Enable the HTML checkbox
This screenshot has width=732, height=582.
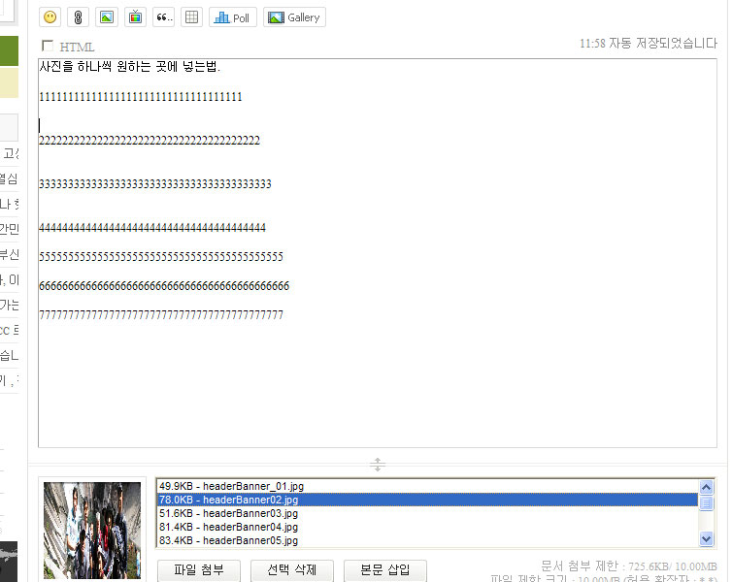pos(48,46)
